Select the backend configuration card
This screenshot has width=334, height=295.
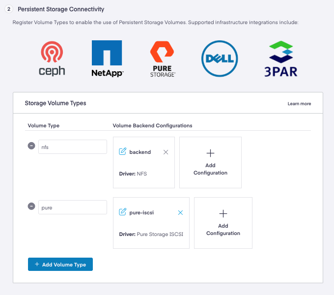coord(144,173)
